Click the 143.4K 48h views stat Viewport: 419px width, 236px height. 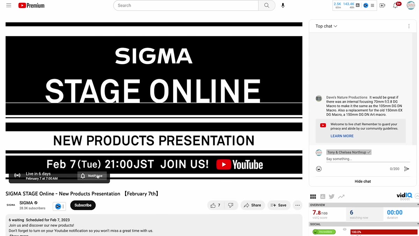[349, 6]
